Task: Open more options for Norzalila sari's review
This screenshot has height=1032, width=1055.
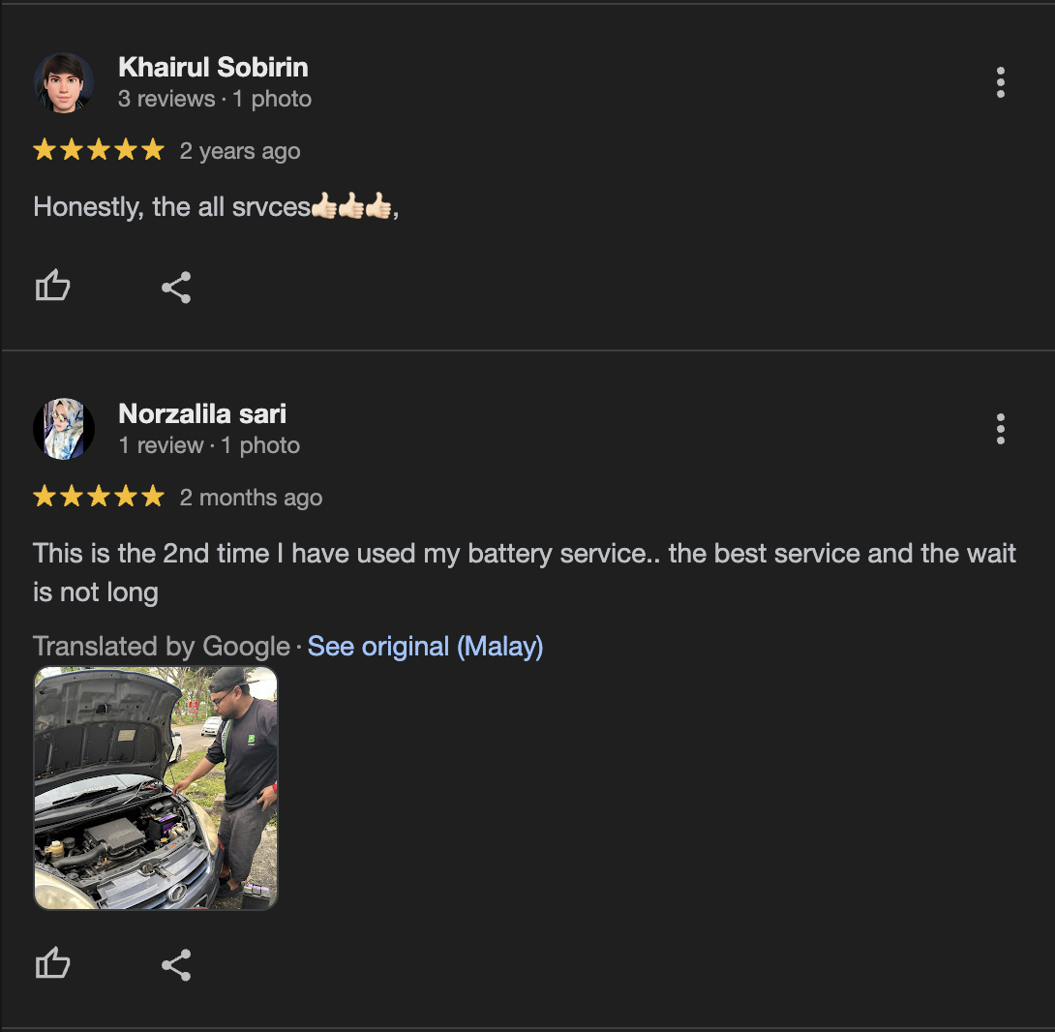Action: 1001,429
